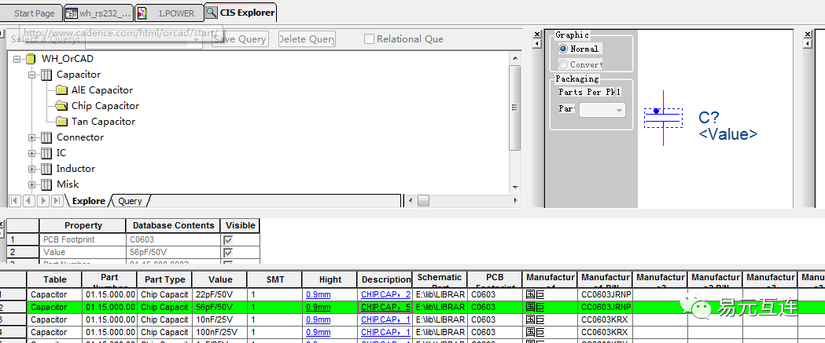Screen dimensions: 825x343
Task: Go to next tab with navigation arrow
Action: [x=42, y=201]
